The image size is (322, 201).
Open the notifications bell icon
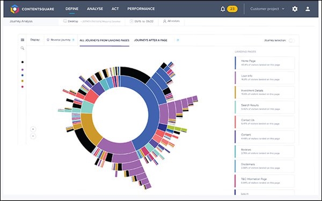point(223,9)
